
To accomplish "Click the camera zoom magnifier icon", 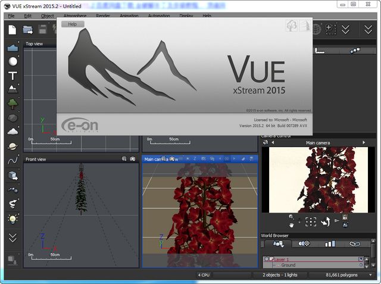I will click(291, 217).
